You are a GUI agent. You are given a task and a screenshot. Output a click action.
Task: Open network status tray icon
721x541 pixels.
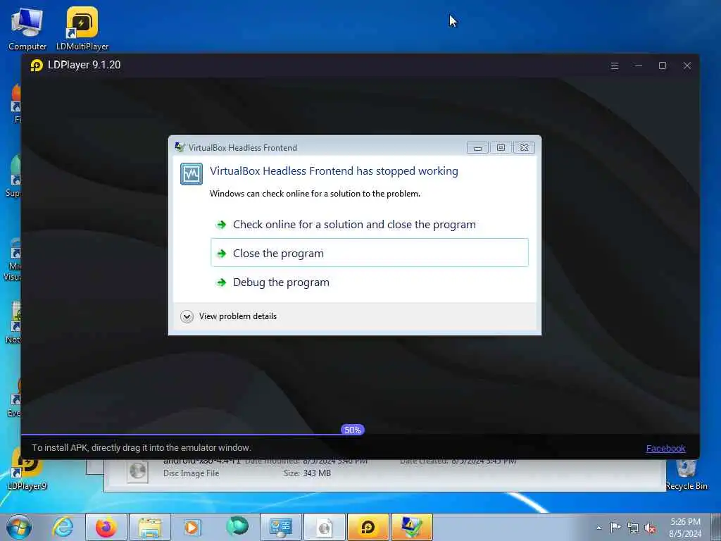pyautogui.click(x=633, y=528)
